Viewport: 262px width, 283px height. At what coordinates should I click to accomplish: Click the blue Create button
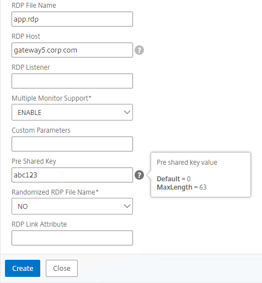(x=23, y=268)
